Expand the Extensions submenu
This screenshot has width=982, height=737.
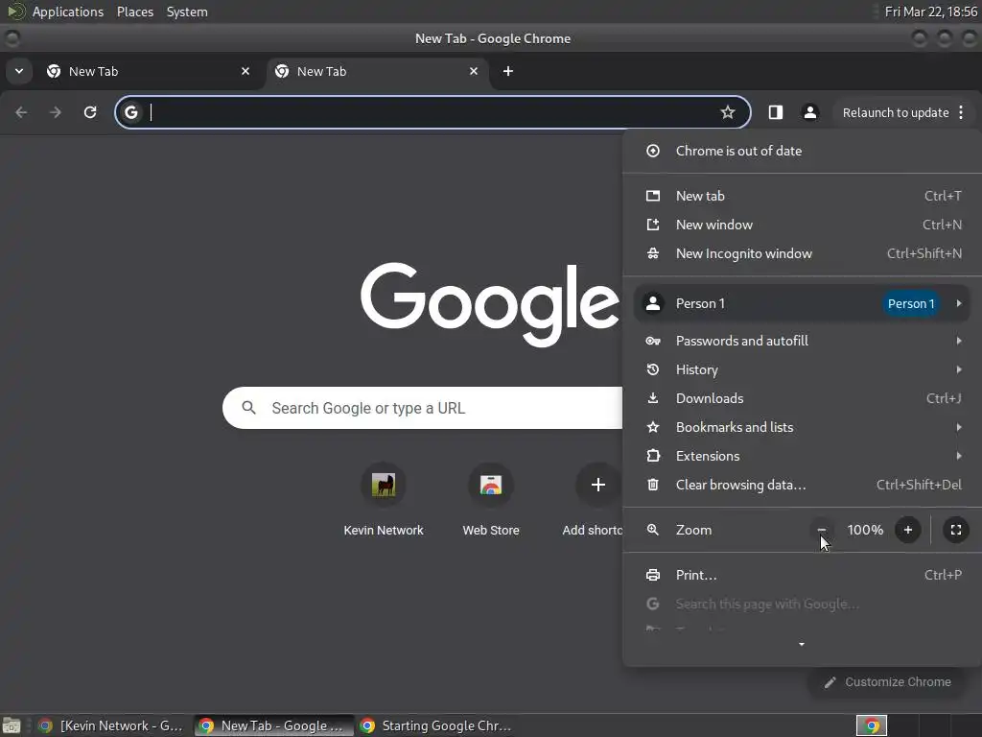[x=803, y=456]
